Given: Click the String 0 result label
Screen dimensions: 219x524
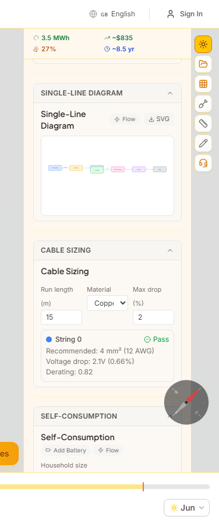Looking at the screenshot, I should [68, 339].
